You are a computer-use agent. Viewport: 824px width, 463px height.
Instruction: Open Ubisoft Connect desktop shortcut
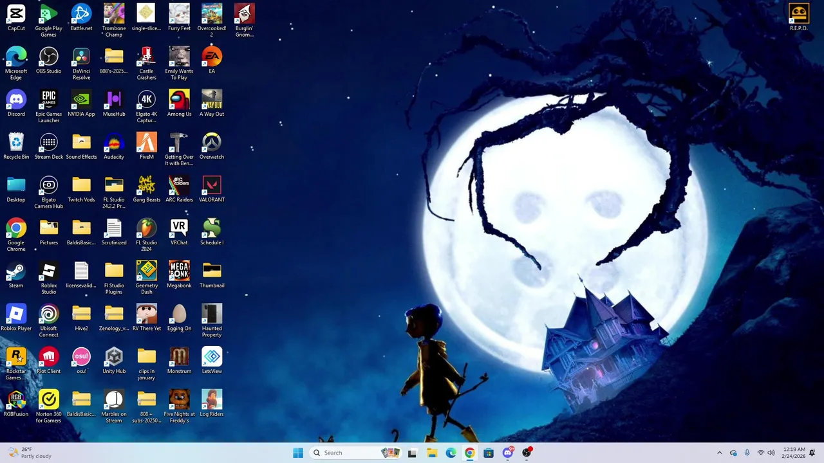coord(48,322)
